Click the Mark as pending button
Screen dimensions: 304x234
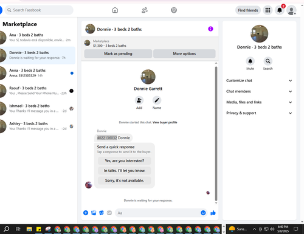coord(118,53)
